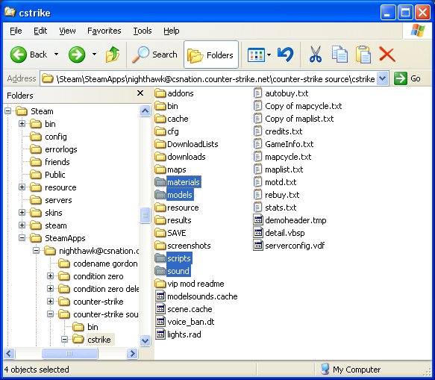Go back with the green Back arrow
The height and width of the screenshot is (380, 435).
19,54
